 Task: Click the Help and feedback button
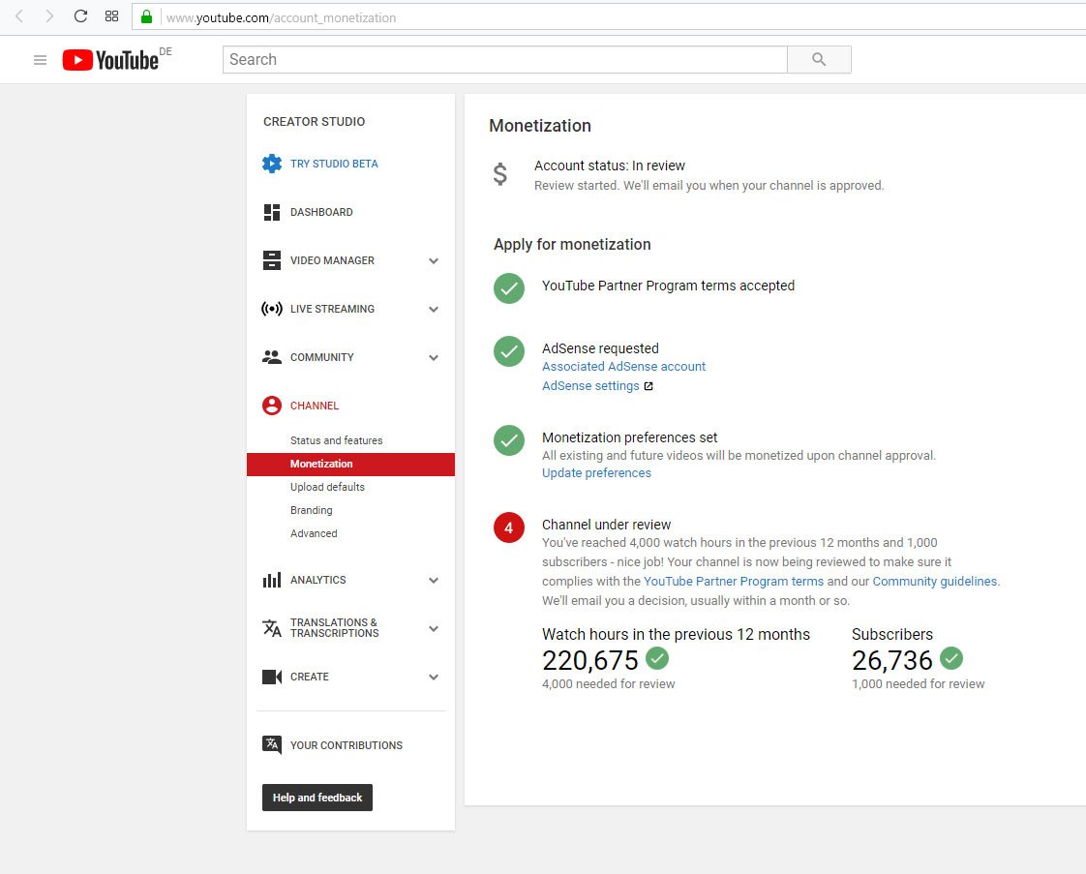(317, 798)
